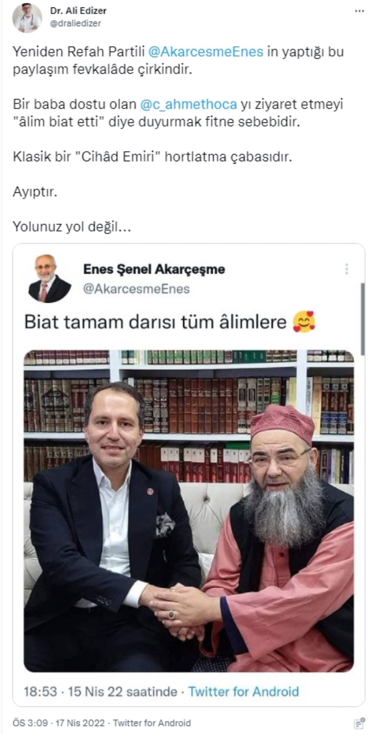Open the vertical dots menu in quoted tweet
374x734 pixels.
[347, 269]
